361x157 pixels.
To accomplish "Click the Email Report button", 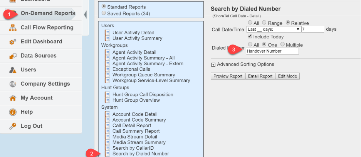I will (x=260, y=76).
